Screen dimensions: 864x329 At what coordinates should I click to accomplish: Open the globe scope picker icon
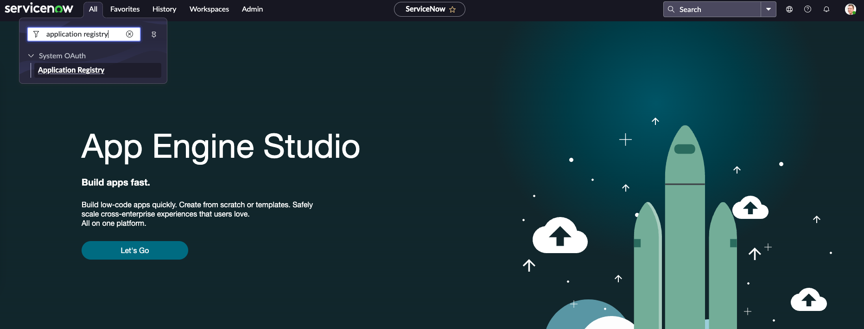point(789,9)
